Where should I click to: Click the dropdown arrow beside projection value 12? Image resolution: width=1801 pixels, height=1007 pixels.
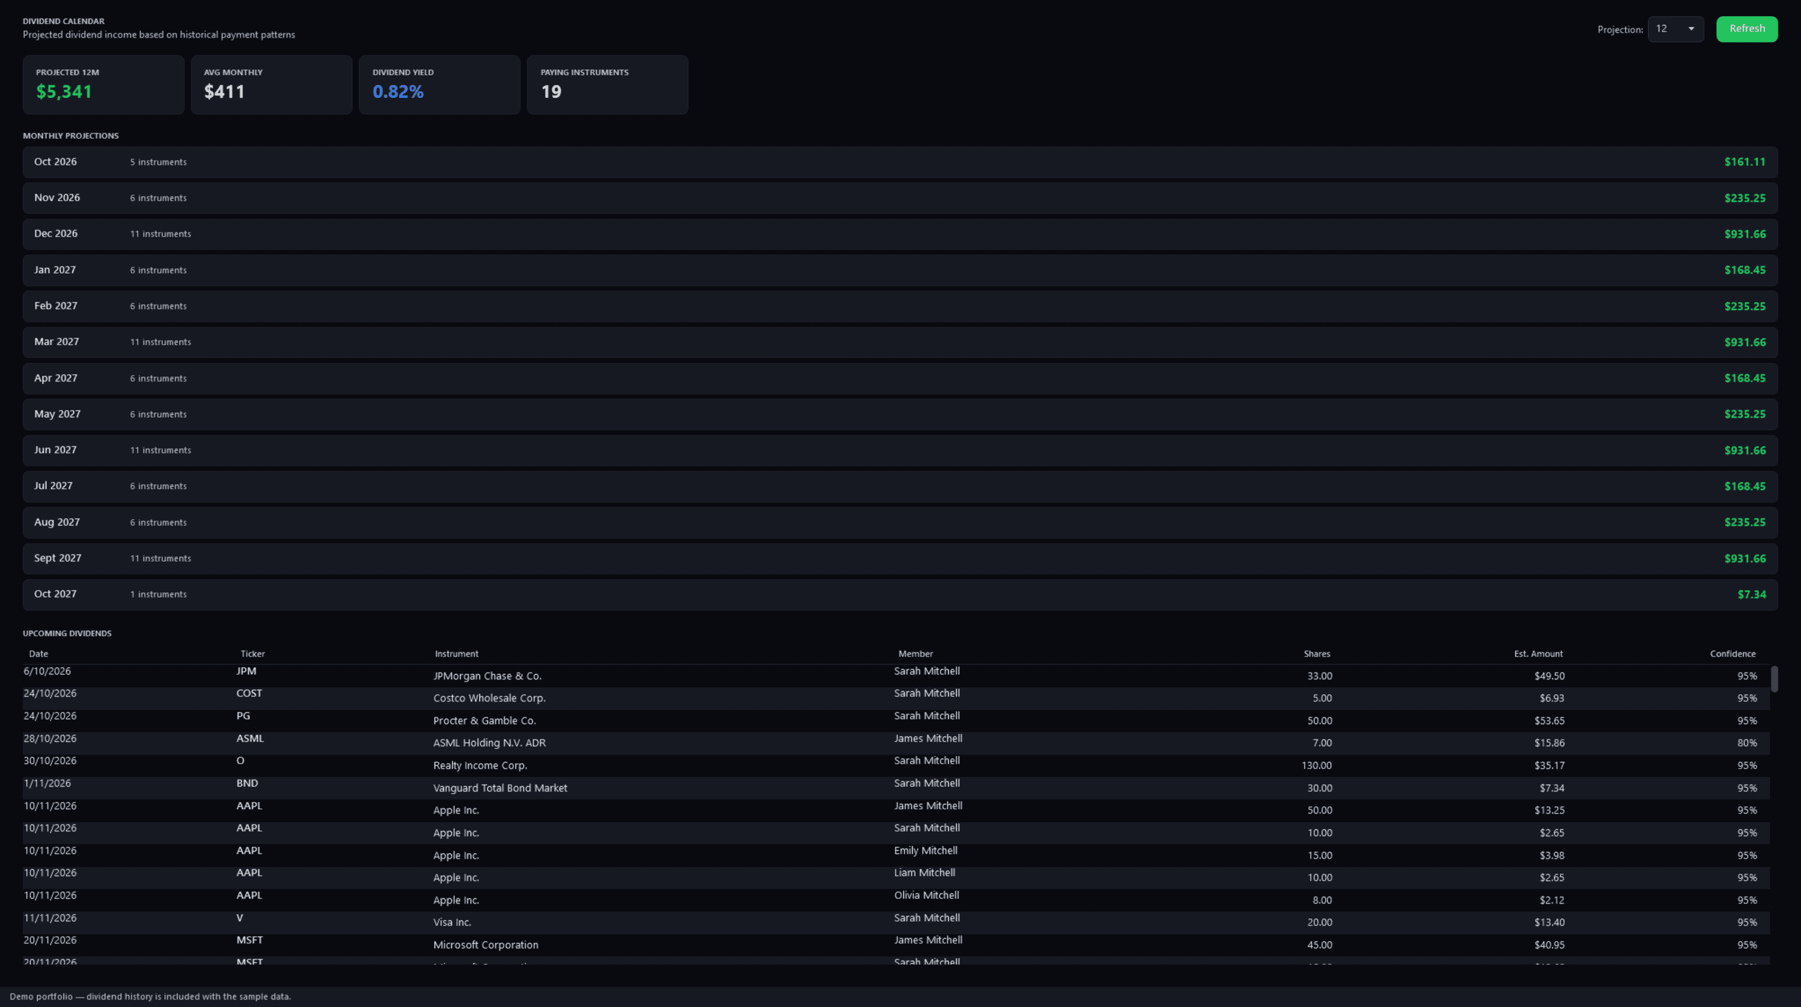coord(1691,29)
